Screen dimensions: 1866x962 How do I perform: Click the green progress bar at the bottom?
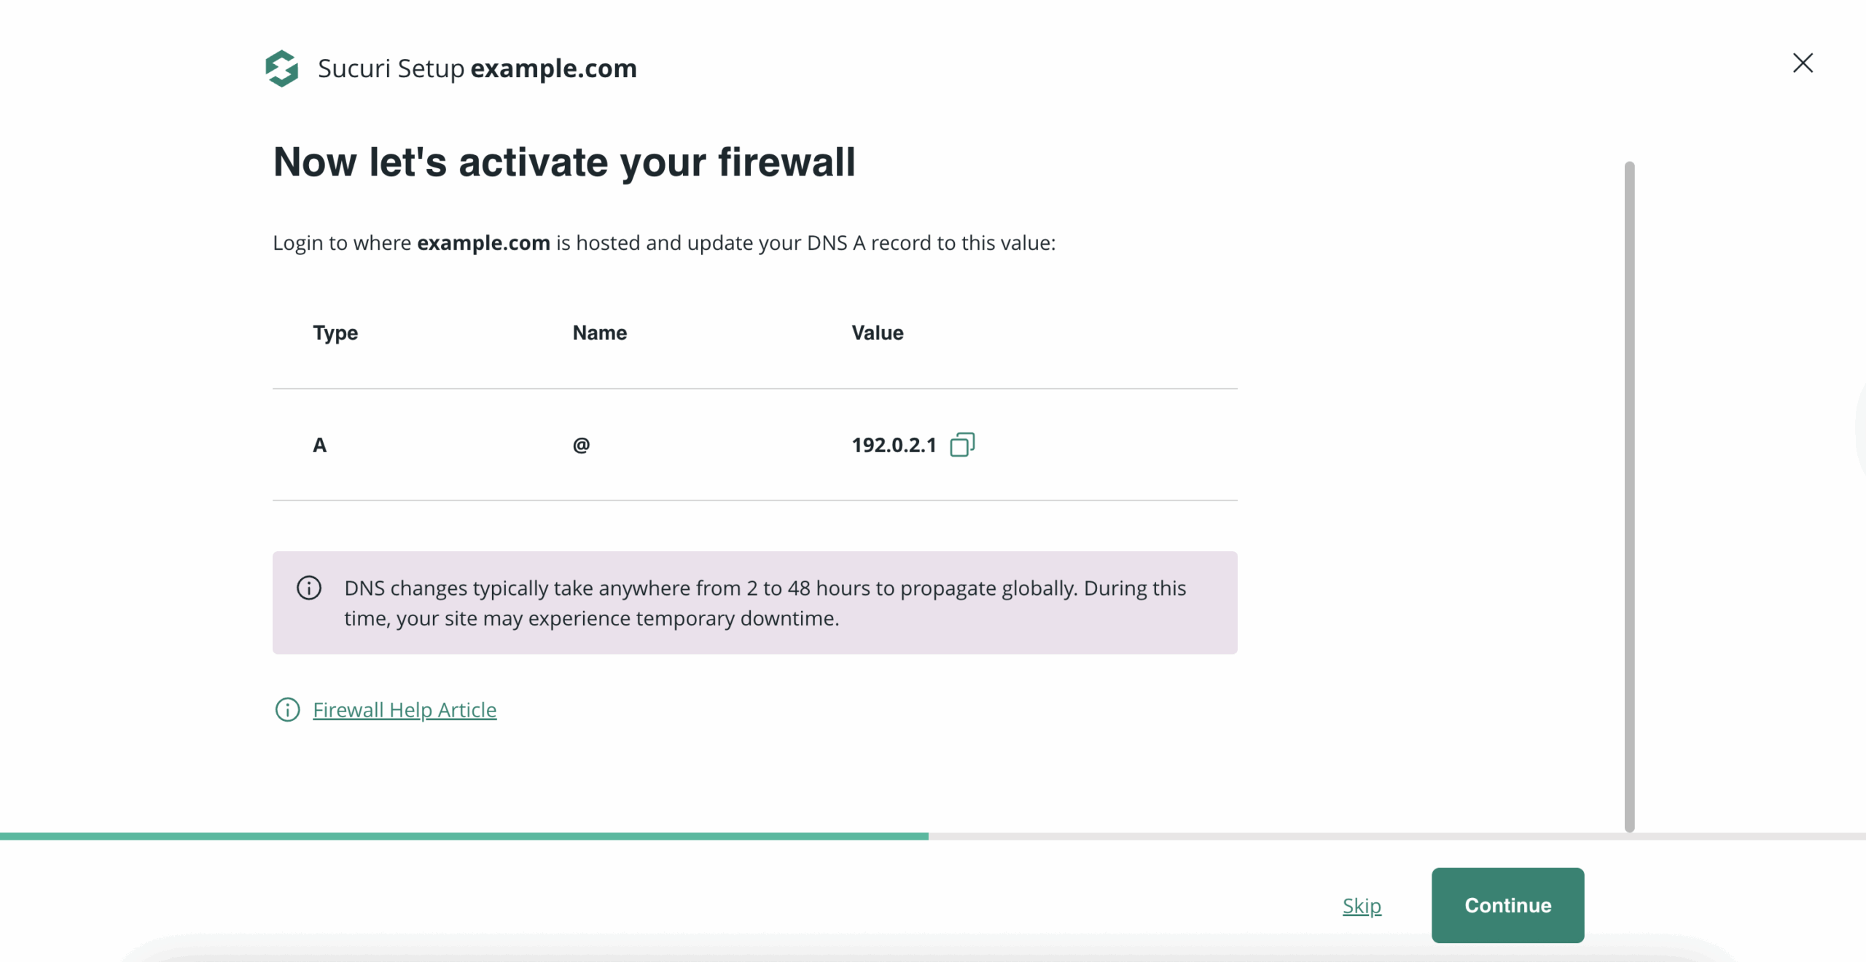tap(464, 836)
